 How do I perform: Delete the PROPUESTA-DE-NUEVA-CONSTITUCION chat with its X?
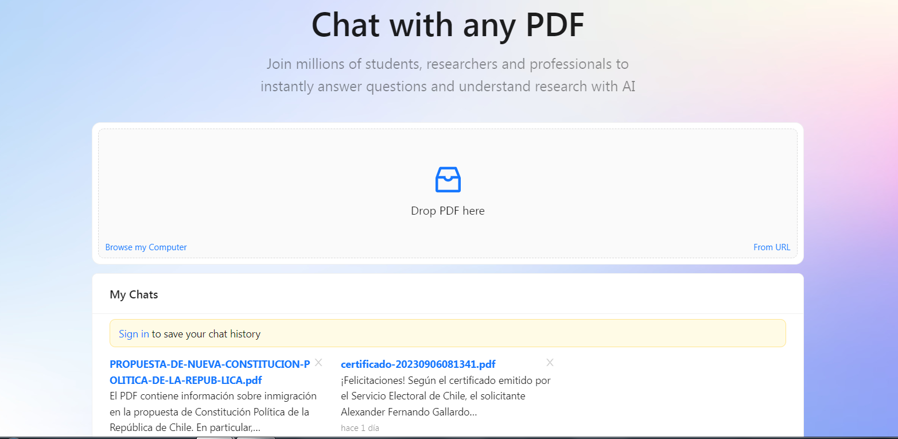pos(318,362)
